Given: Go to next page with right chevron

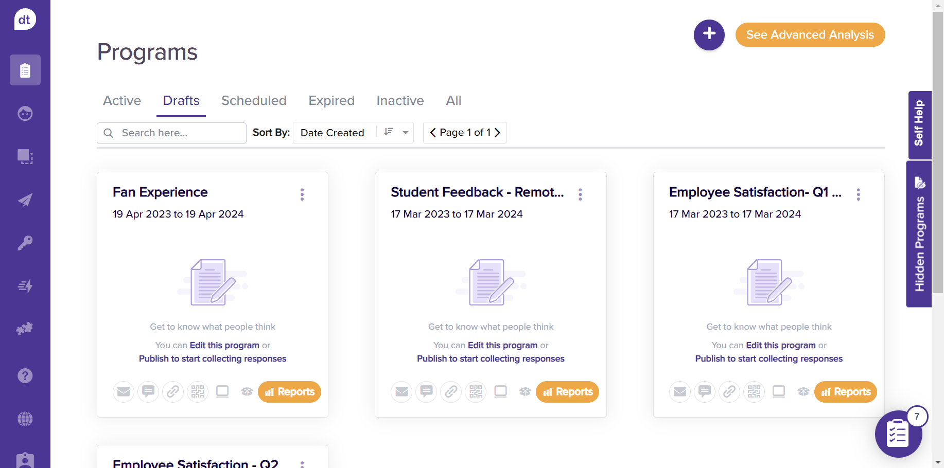Looking at the screenshot, I should point(497,133).
